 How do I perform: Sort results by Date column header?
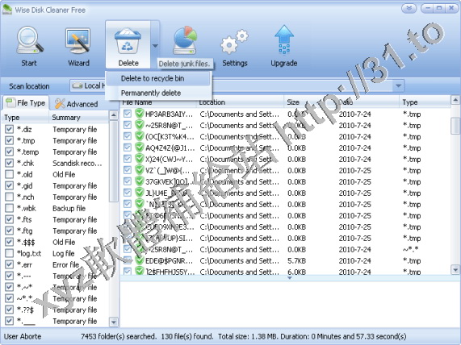tap(368, 102)
